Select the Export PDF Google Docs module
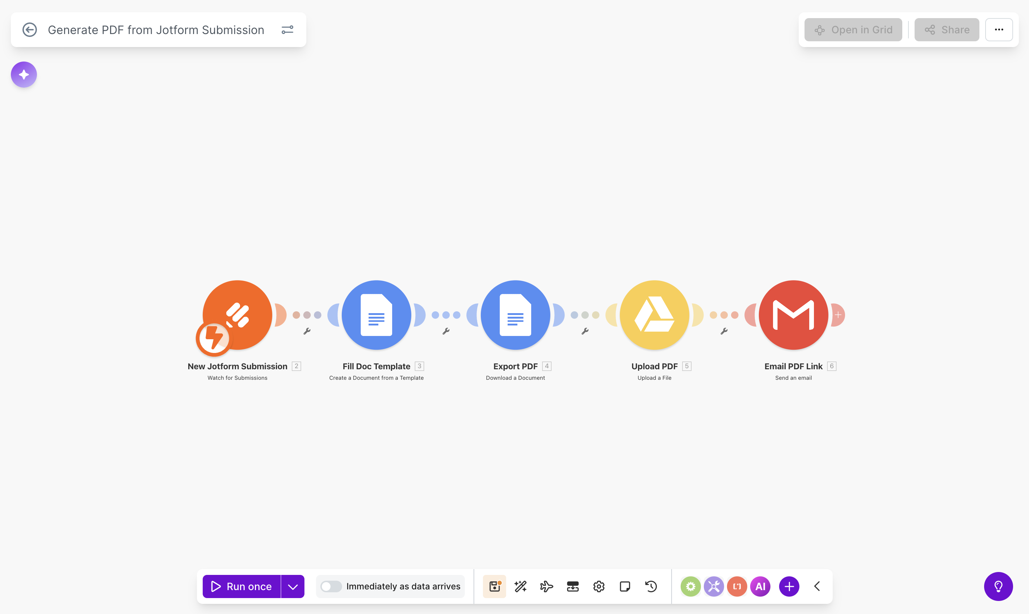1029x614 pixels. click(x=516, y=315)
